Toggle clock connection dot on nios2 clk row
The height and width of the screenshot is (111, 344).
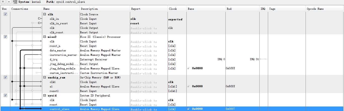[x=13, y=41]
